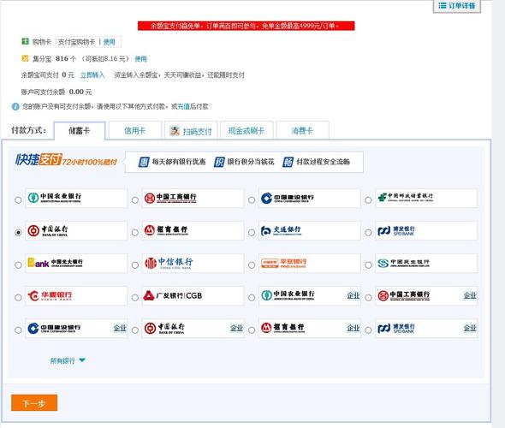Image resolution: width=505 pixels, height=428 pixels.
Task: Click 企业 link for SPD Bank
Action: coord(470,328)
